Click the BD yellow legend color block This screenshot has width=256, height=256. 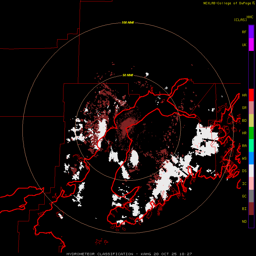pos(251,121)
